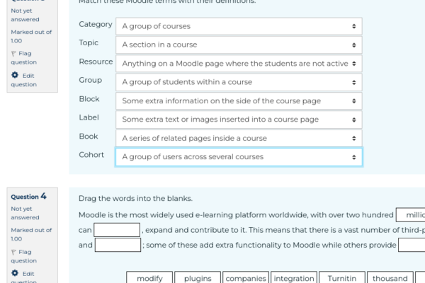
Task: Click the 'Category' term label
Action: [96, 24]
